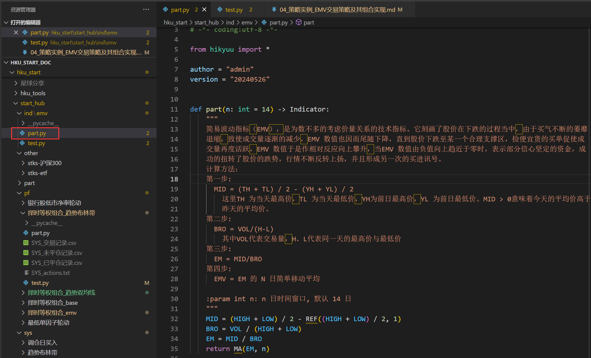Image resolution: width=591 pixels, height=358 pixels.
Task: Switch to 04_策略实例_EMV markdown tab
Action: 337,10
